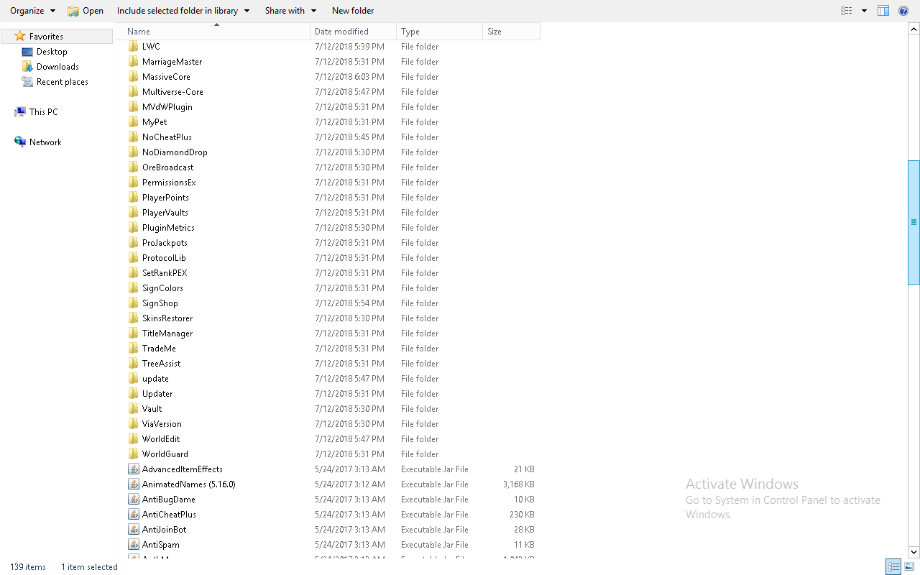Select the ProtocolLib folder icon
This screenshot has height=575, width=920.
click(134, 258)
